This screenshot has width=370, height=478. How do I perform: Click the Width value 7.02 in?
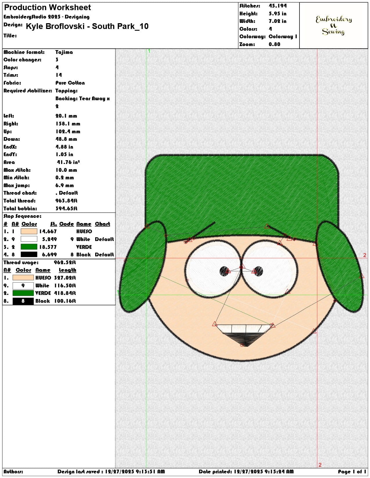tap(277, 21)
